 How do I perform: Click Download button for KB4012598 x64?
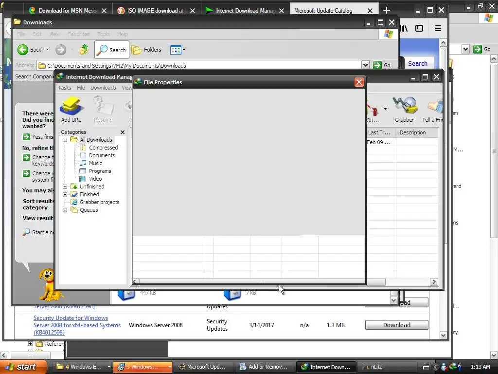tap(397, 325)
